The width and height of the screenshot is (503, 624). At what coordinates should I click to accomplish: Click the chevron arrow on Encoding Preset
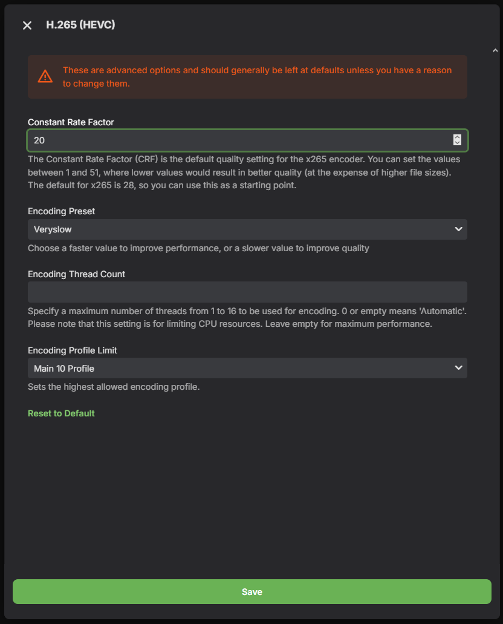pos(458,229)
